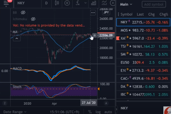Select the JPY currency label
The width and height of the screenshot is (171, 114).
tap(106, 13)
